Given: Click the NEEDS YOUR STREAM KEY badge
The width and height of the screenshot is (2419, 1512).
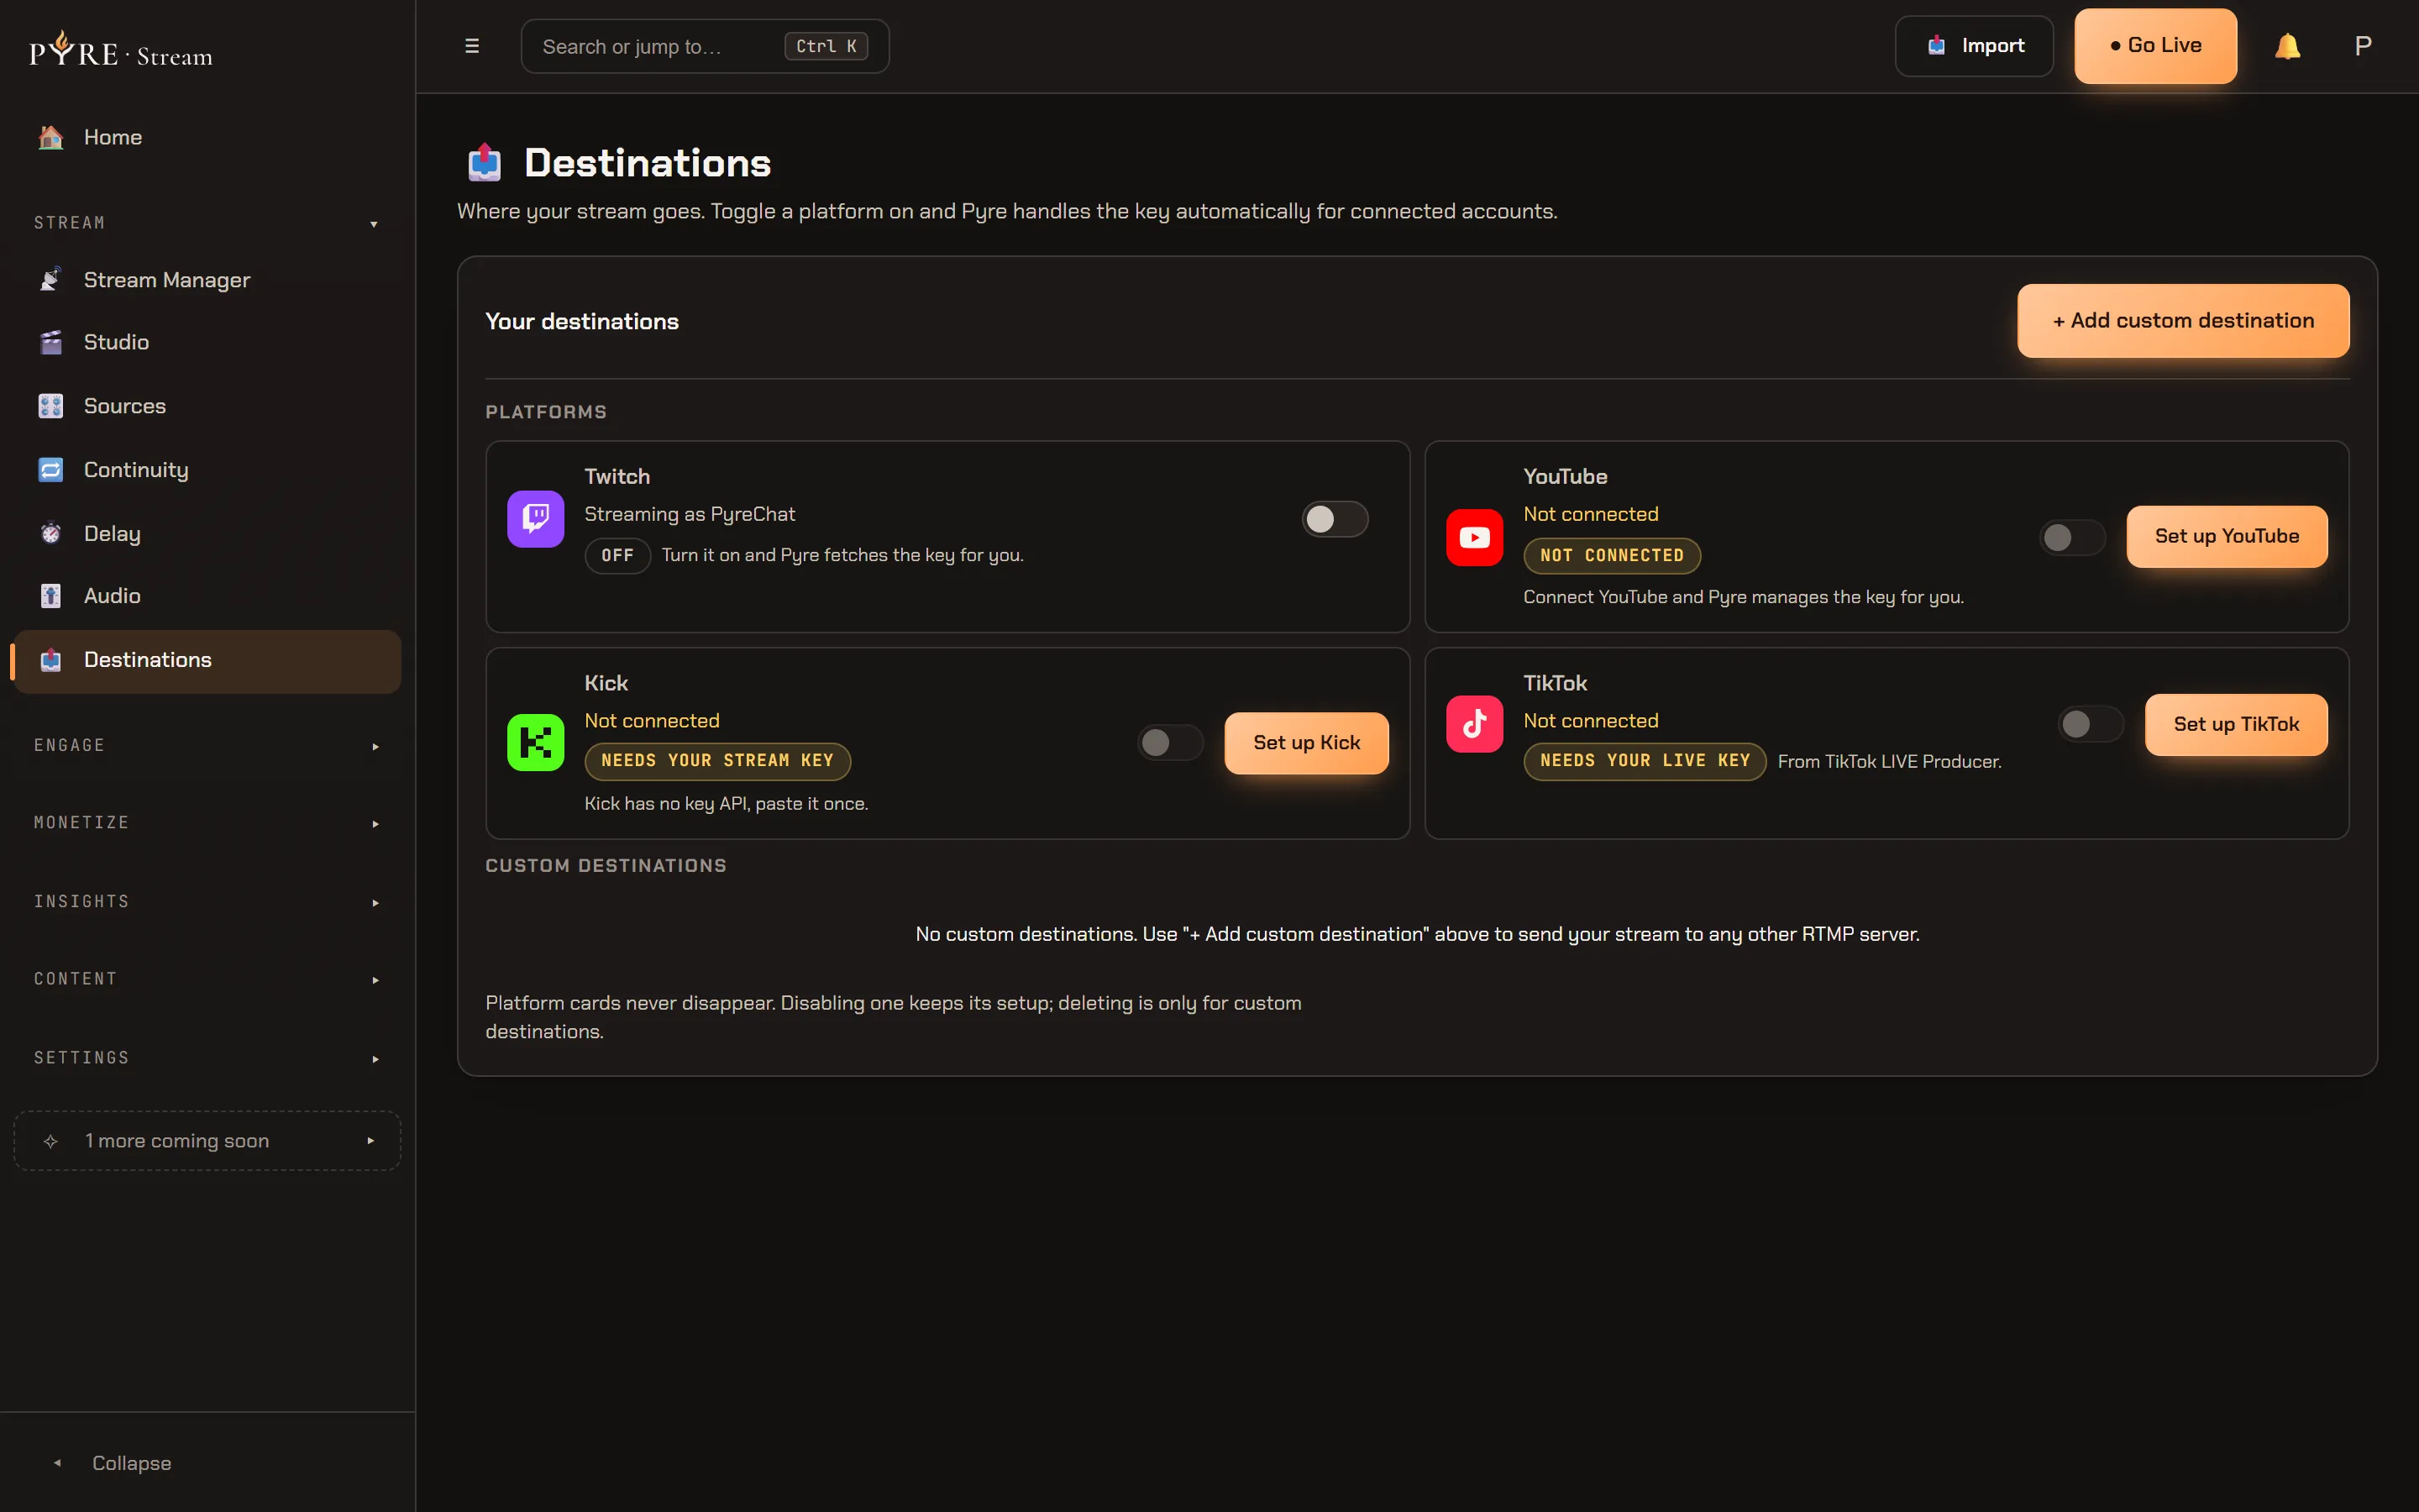Looking at the screenshot, I should [x=716, y=761].
